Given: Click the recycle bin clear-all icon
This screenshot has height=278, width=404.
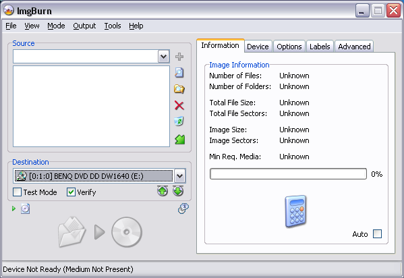Looking at the screenshot, I should [x=179, y=121].
